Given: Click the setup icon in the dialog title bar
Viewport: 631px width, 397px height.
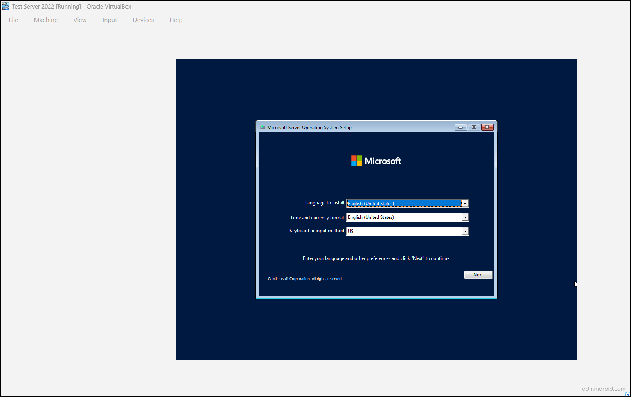Looking at the screenshot, I should point(262,127).
